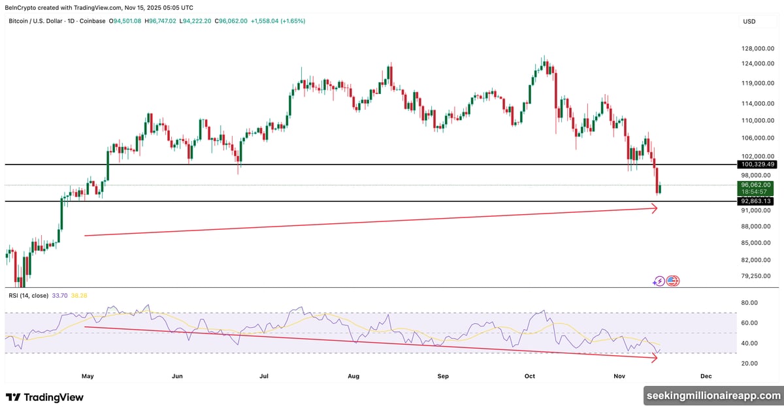Open the Coinbase exchange label
Viewport: 784px width, 412px height.
point(92,21)
